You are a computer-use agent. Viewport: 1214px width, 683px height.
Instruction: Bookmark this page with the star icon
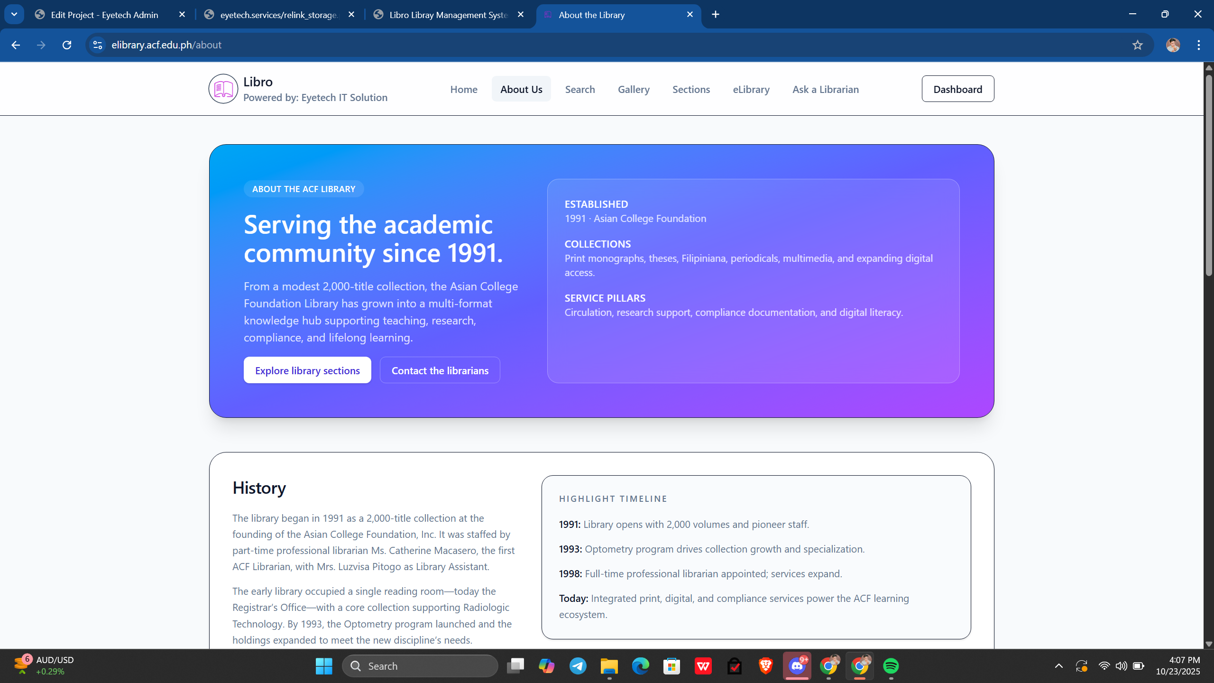coord(1137,45)
